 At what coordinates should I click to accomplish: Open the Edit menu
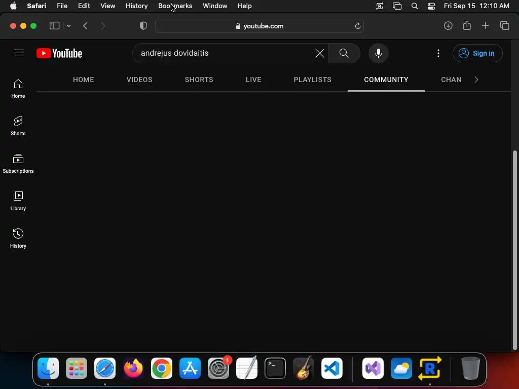click(84, 6)
